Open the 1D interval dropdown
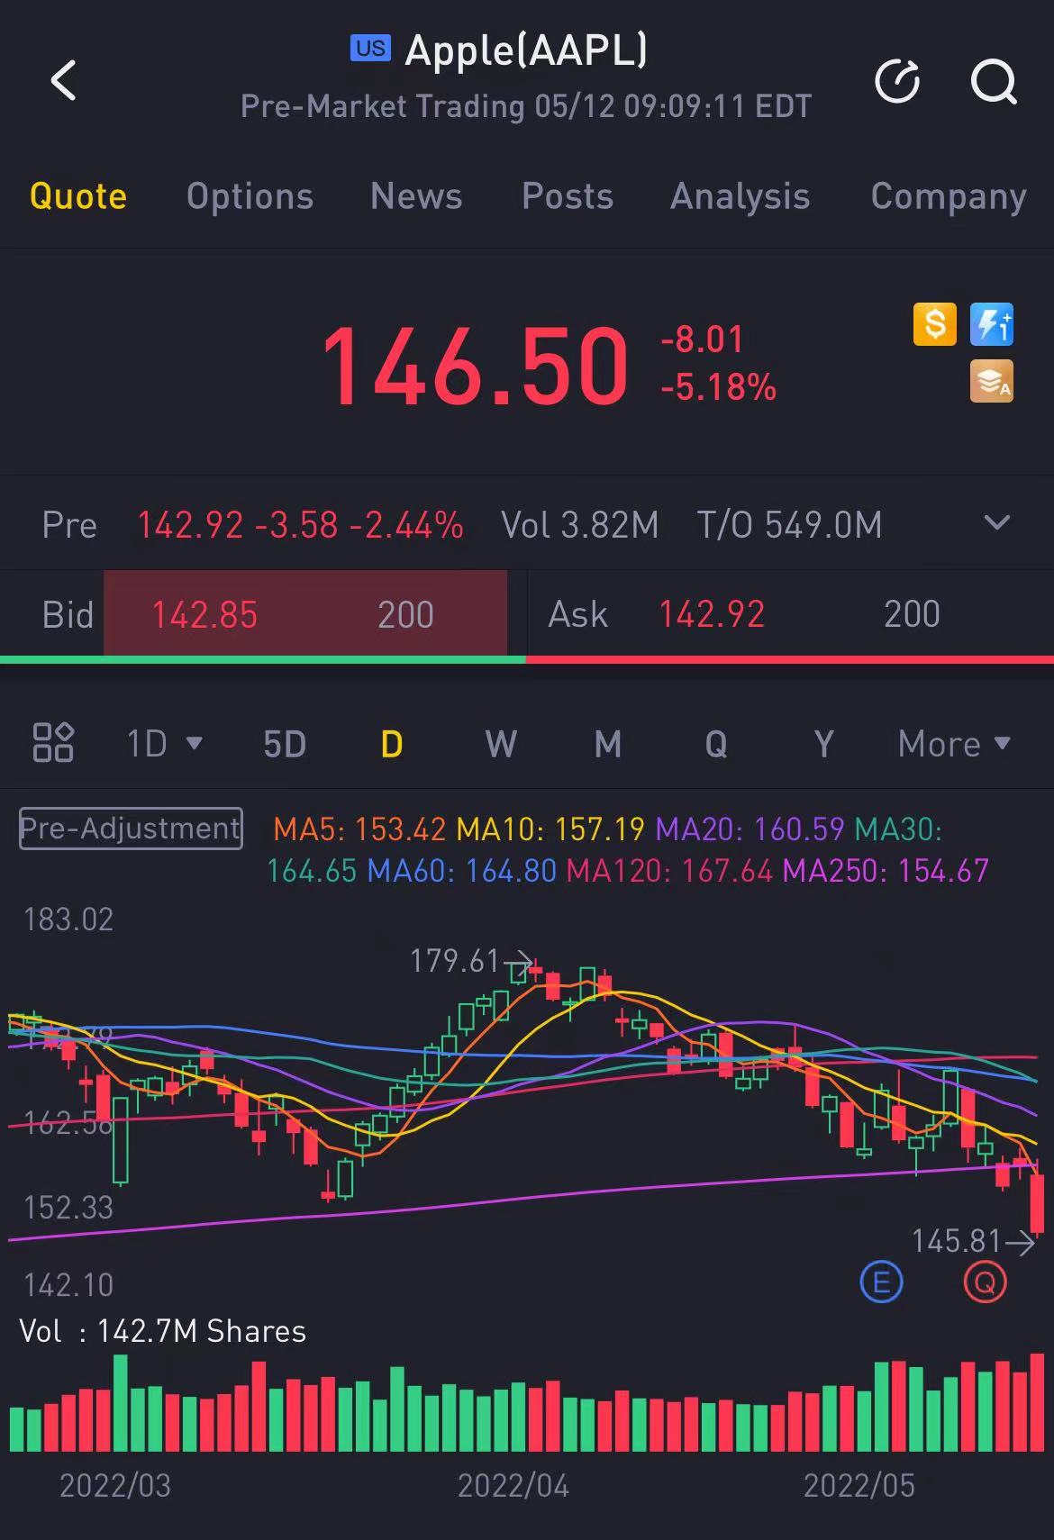 [164, 744]
